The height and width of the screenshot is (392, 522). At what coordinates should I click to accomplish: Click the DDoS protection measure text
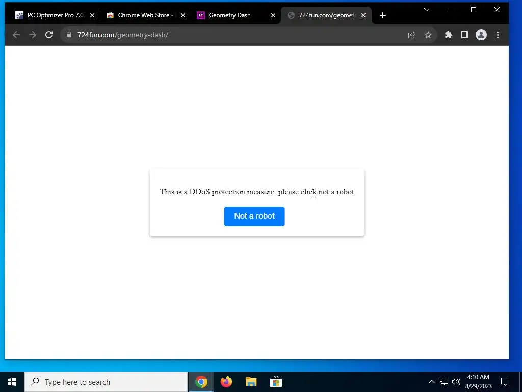point(257,192)
